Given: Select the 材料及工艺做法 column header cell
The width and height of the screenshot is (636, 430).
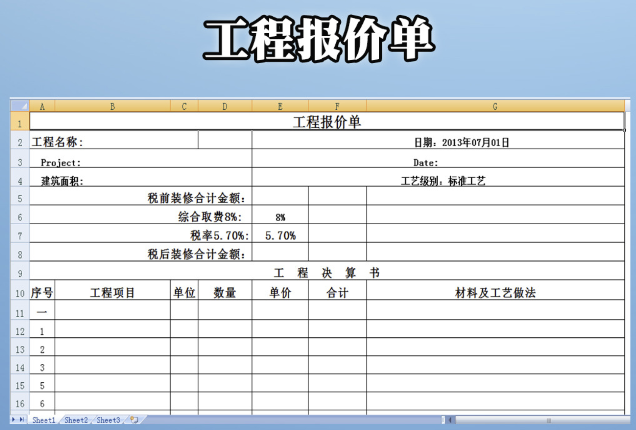Looking at the screenshot, I should coord(496,292).
